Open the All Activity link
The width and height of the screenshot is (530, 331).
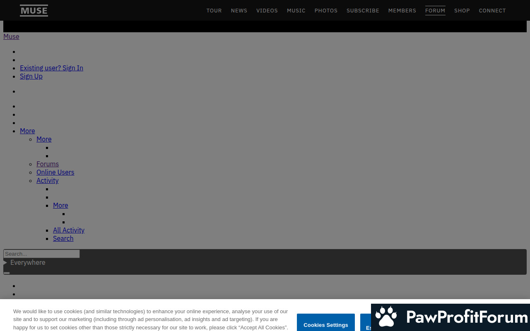(69, 230)
